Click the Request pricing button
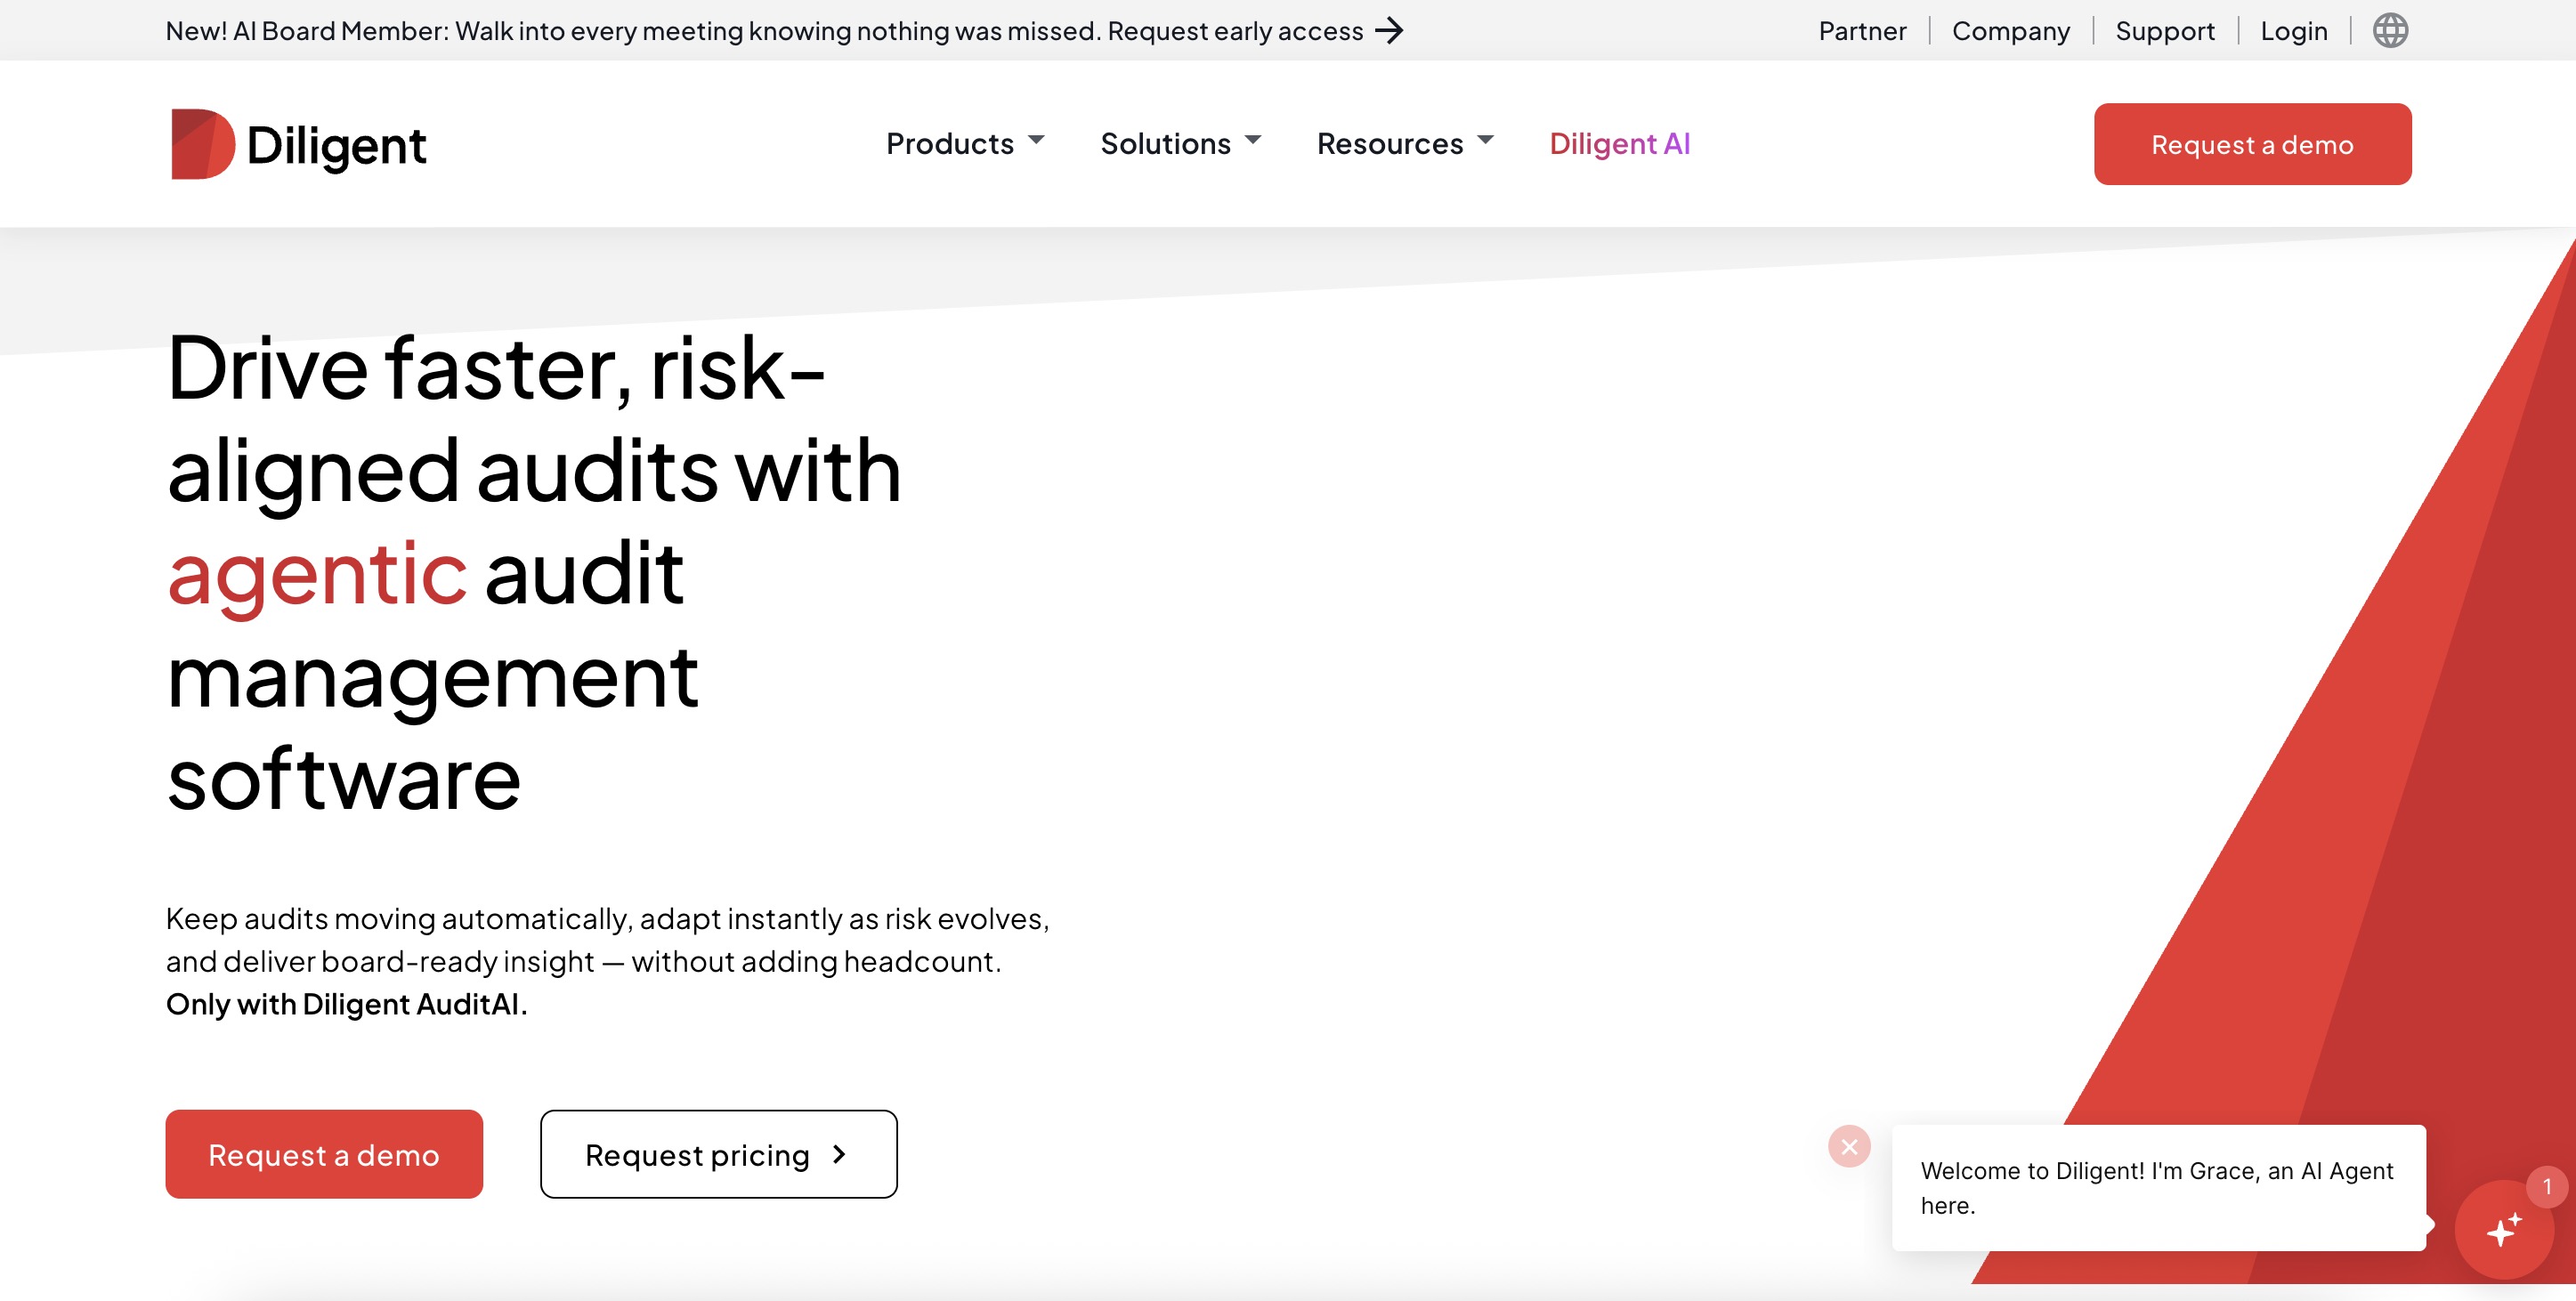The width and height of the screenshot is (2576, 1301). click(718, 1154)
